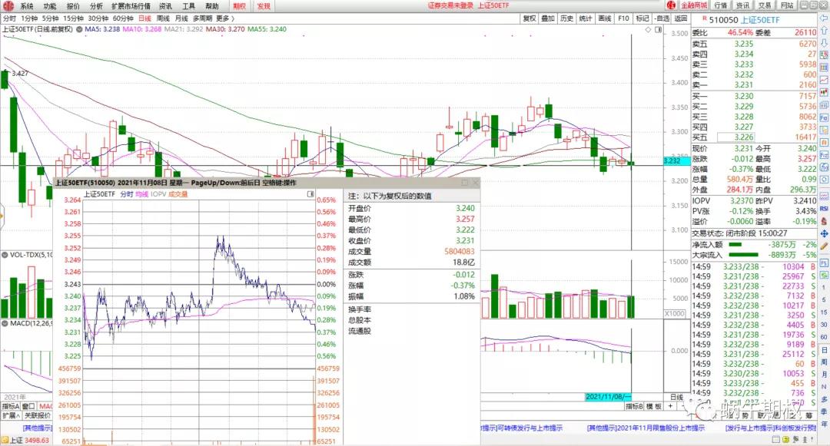
Task: Open the 指标A indicator selector
Action: click(9, 406)
